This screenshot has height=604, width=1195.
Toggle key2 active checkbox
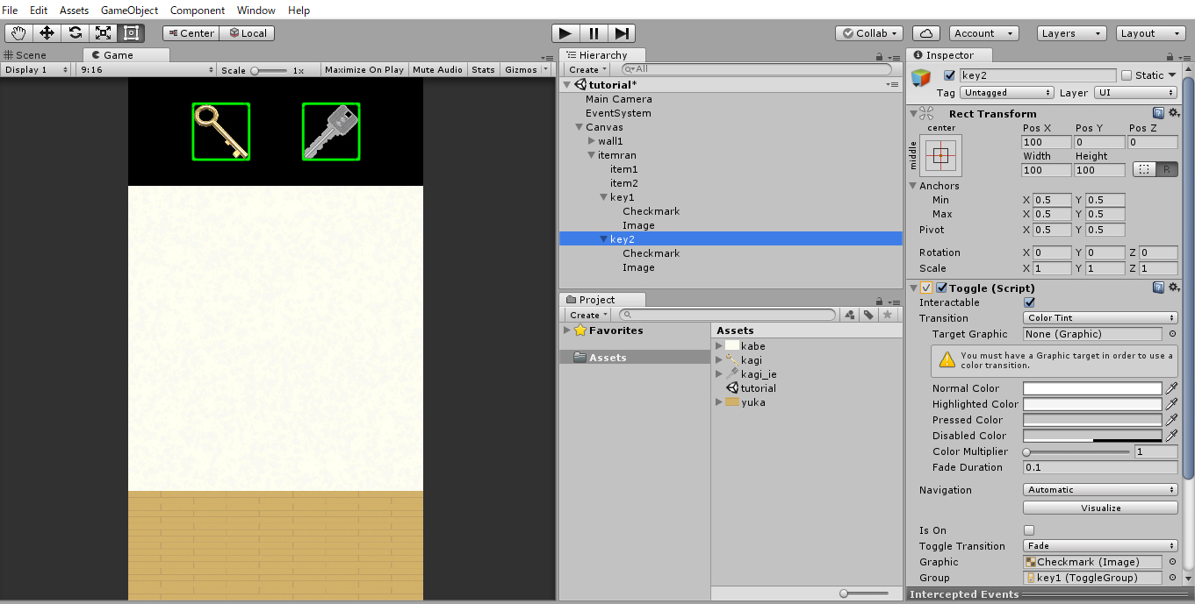pyautogui.click(x=948, y=75)
